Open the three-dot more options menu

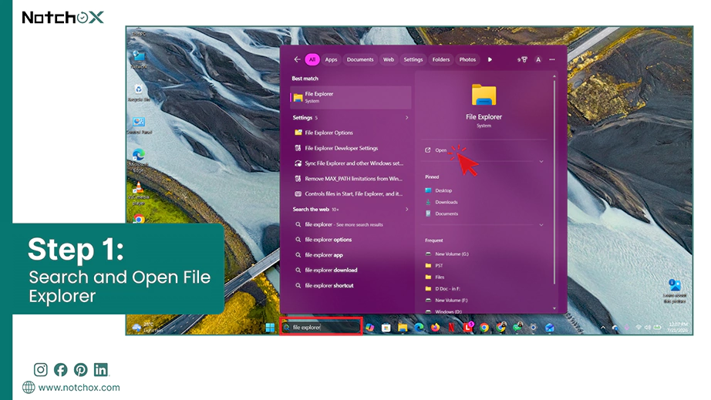coord(552,59)
